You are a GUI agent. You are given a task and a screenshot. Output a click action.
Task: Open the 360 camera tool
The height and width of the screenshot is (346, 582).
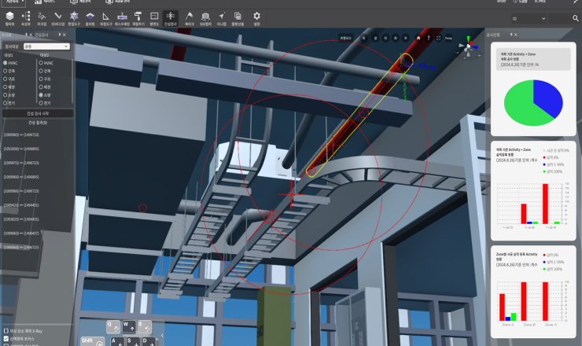pyautogui.click(x=205, y=16)
